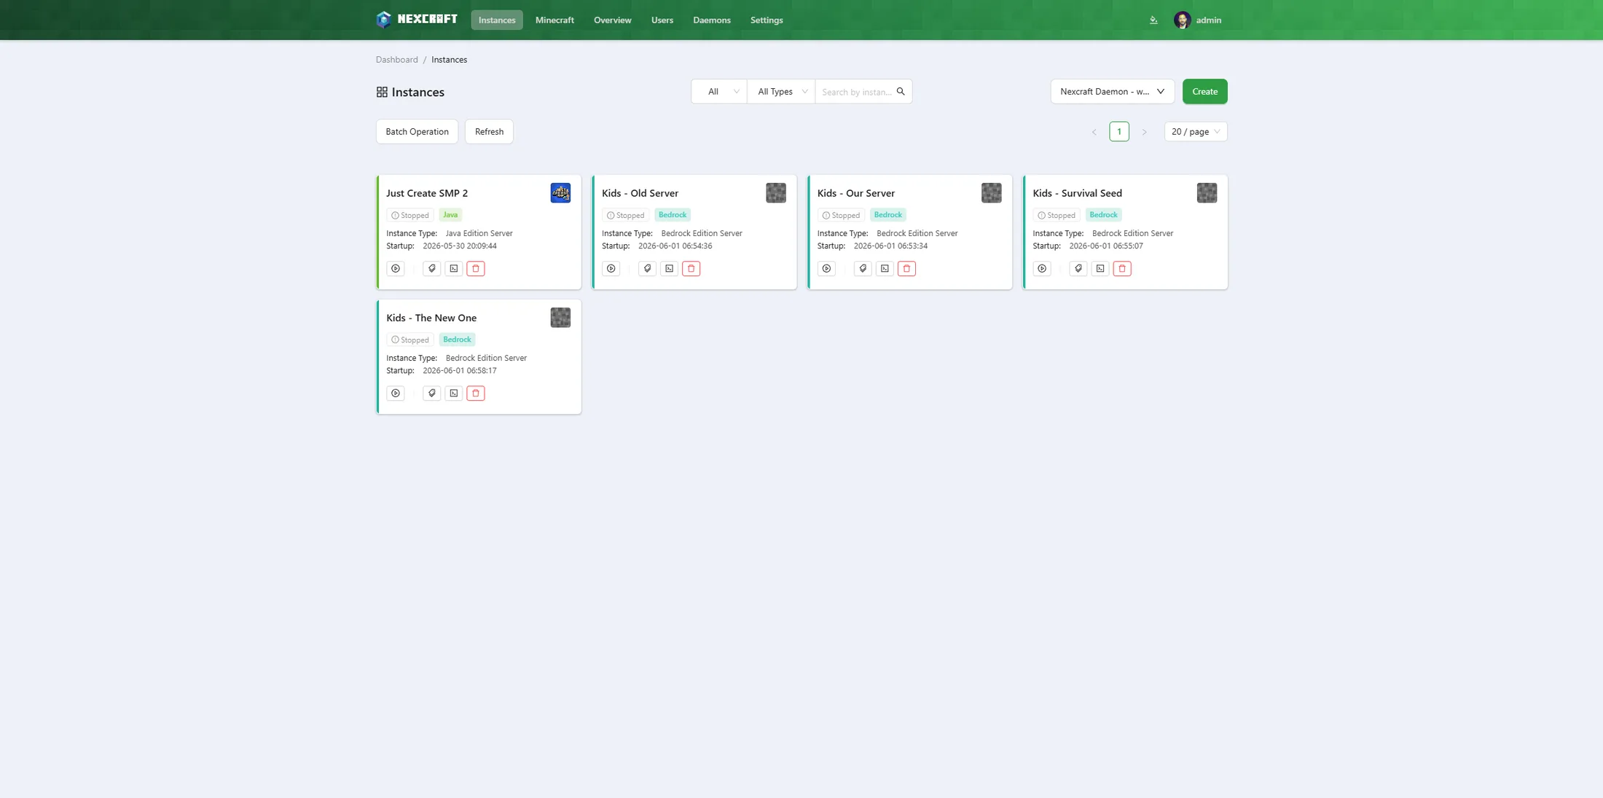1603x798 pixels.
Task: Expand the Nexcraft Daemon selector
Action: (1113, 91)
